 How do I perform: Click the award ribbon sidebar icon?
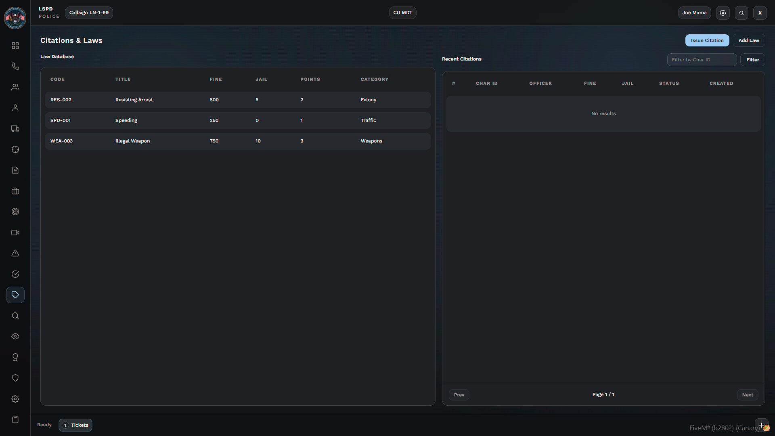(x=15, y=357)
